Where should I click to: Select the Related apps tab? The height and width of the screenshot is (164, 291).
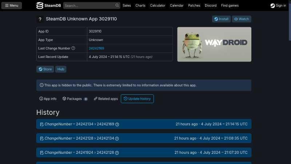click(106, 99)
